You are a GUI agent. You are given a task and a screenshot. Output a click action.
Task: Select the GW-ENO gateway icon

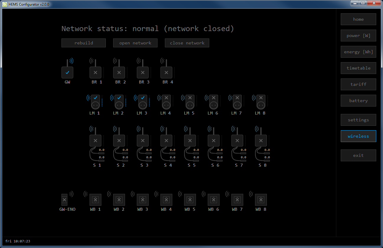64,200
